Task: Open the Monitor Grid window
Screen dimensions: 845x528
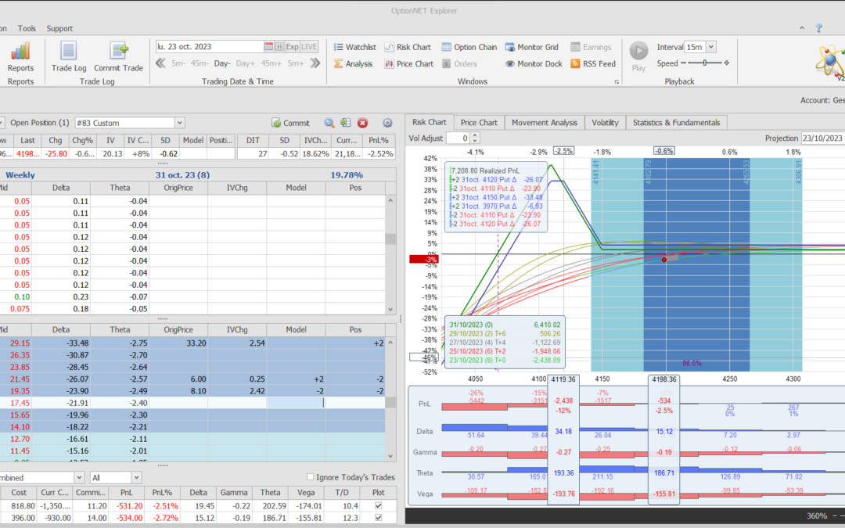Action: coord(532,47)
